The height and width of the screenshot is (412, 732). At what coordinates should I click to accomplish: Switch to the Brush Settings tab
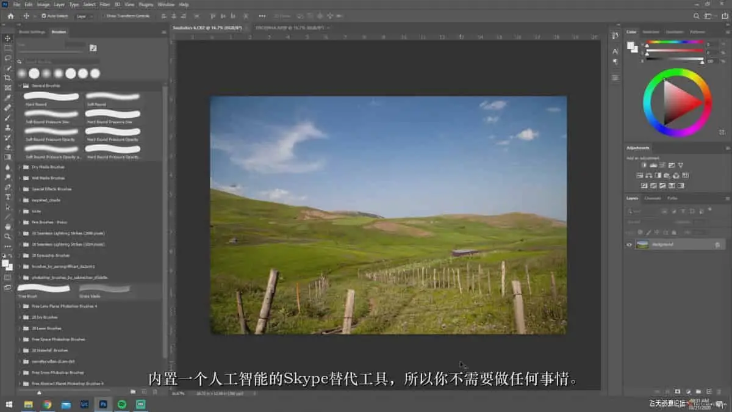[32, 32]
